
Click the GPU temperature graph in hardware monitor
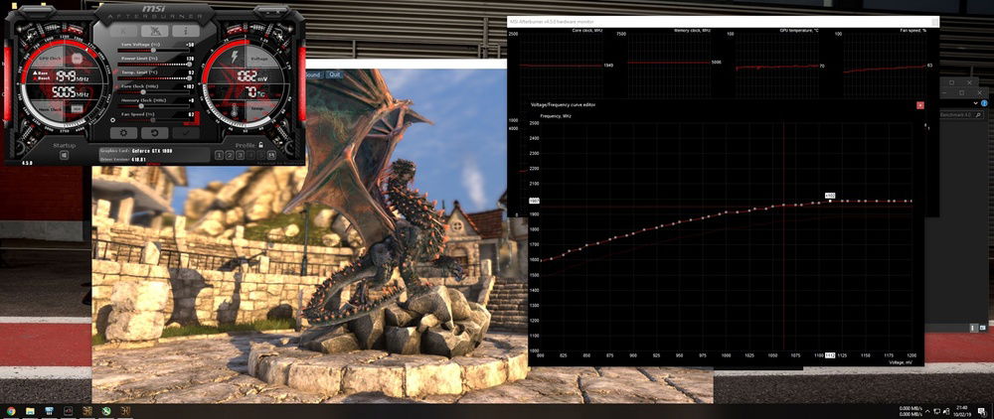point(777,64)
